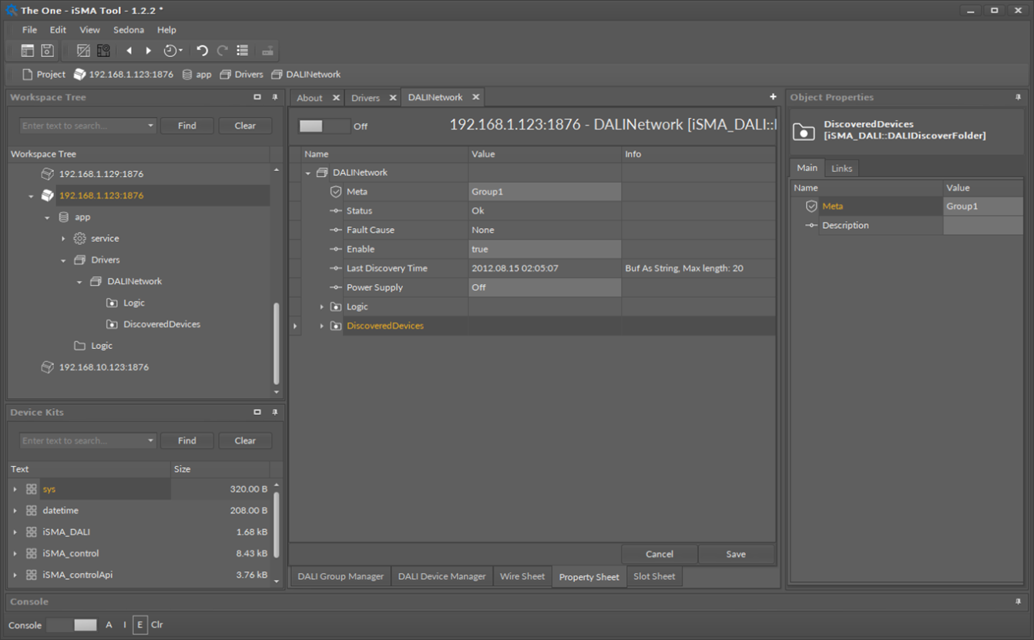Click Find in the Workspace Tree panel
The height and width of the screenshot is (640, 1034).
click(x=186, y=126)
